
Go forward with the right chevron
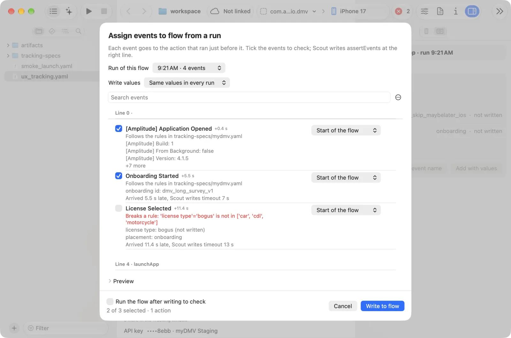(x=144, y=12)
